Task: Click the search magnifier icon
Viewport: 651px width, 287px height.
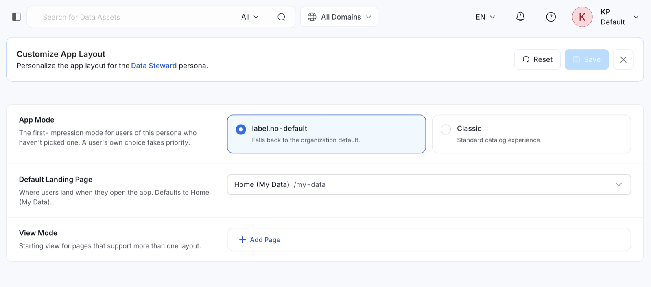Action: click(x=281, y=17)
